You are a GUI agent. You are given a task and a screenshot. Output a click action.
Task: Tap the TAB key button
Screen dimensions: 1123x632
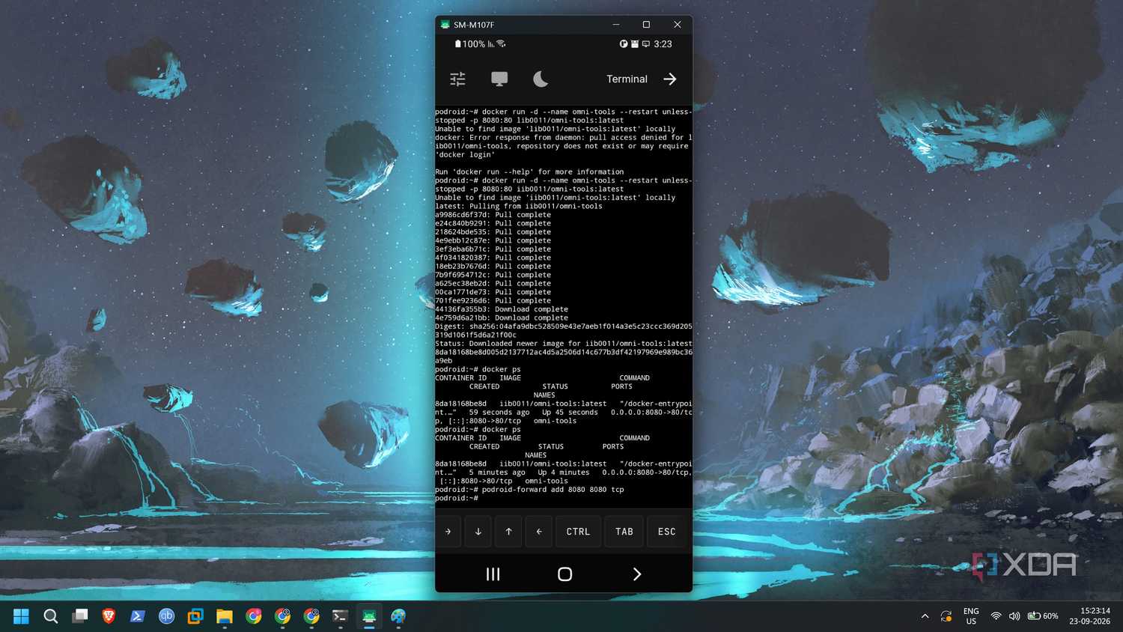pyautogui.click(x=624, y=532)
